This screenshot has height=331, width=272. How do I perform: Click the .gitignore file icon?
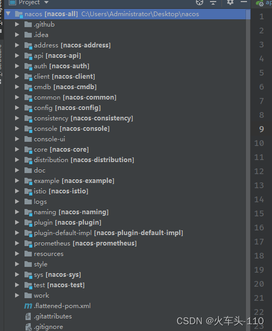point(28,327)
